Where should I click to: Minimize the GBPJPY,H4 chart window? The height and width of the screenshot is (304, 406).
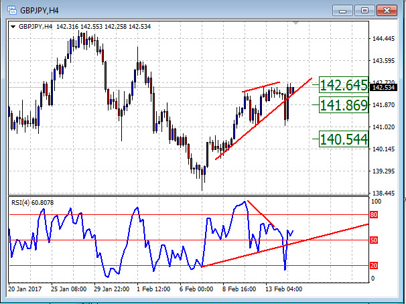[x=345, y=10]
